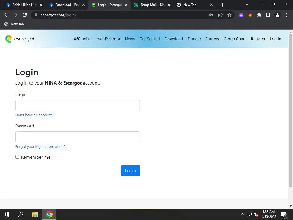Close the Login | Escargot tab
Screen dimensions: 293x220
tap(126, 5)
